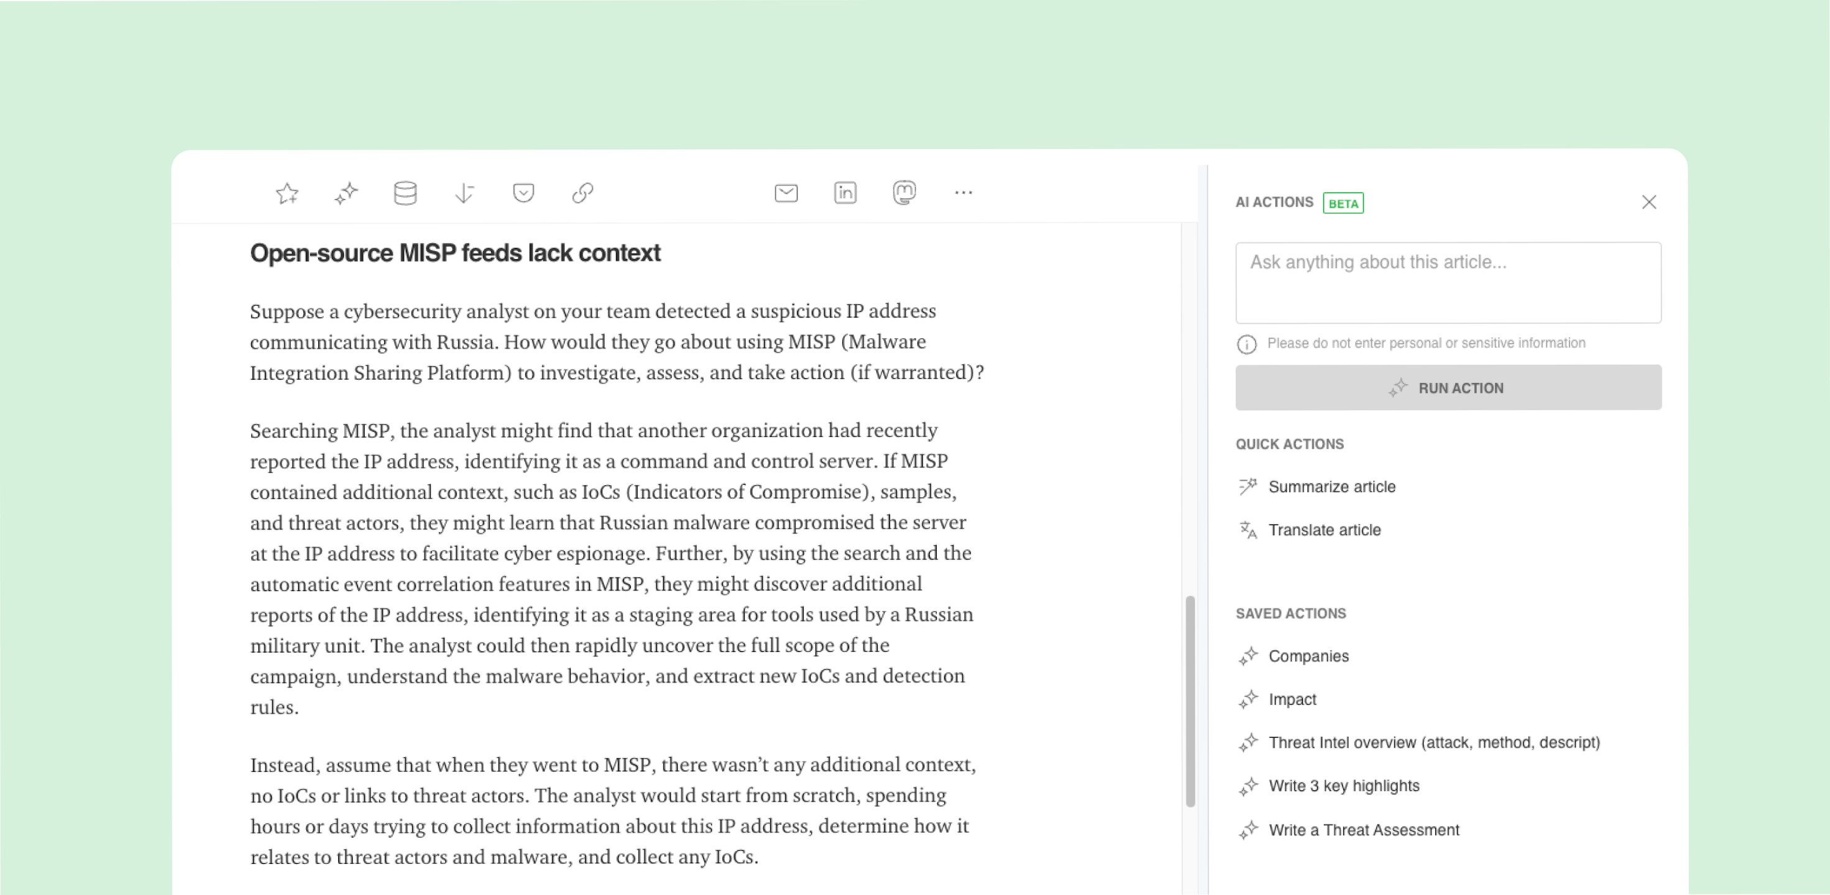Close the AI Actions panel
Screen dimensions: 1830x895
point(1649,203)
